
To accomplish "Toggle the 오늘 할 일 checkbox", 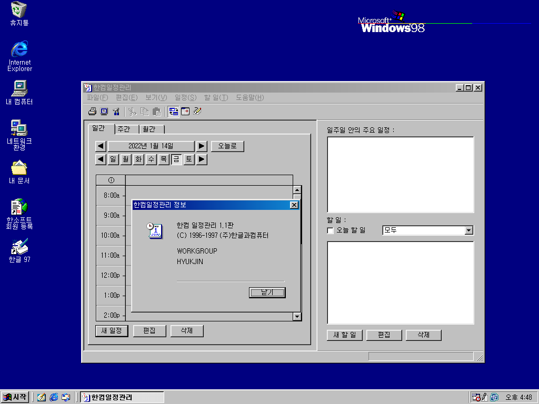I will tap(331, 230).
